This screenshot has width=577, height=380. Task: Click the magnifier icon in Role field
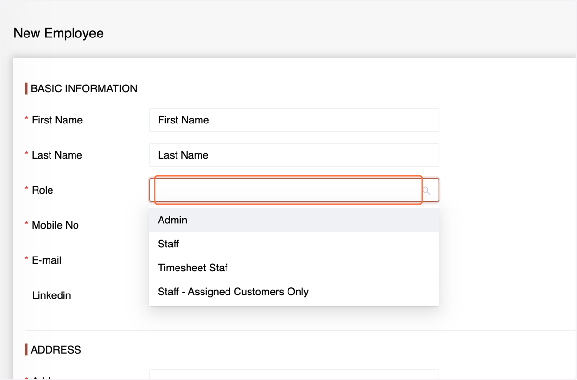coord(426,191)
